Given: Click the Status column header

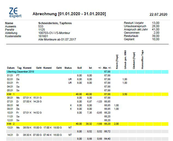Looking at the screenshot, I should [68, 68].
